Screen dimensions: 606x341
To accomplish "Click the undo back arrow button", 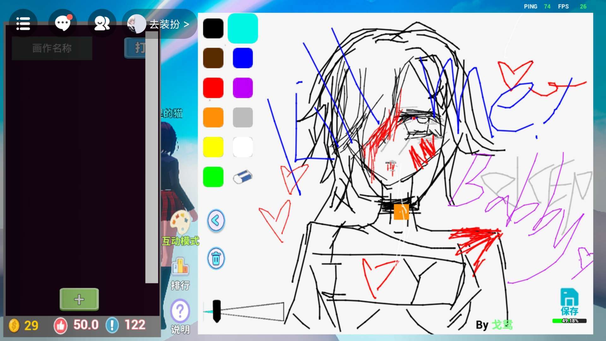I will pyautogui.click(x=216, y=220).
